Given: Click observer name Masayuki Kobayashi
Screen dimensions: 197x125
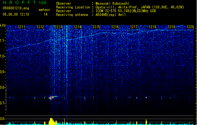Looking at the screenshot, I should click(x=112, y=3).
